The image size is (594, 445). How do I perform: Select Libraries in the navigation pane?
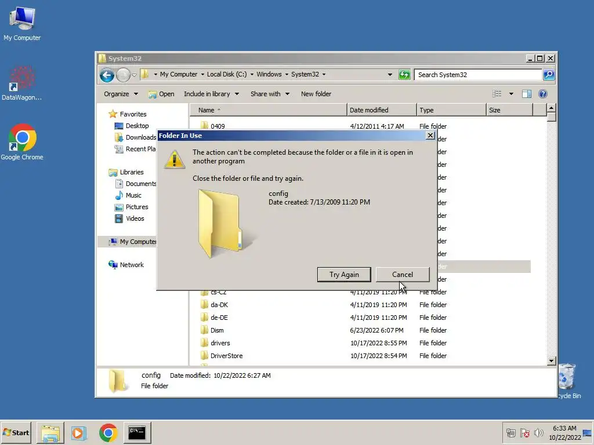[126, 172]
